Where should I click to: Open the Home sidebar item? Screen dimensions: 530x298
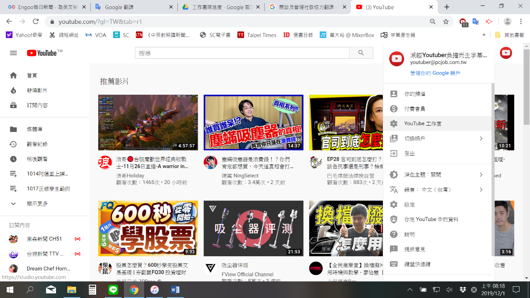(x=45, y=76)
